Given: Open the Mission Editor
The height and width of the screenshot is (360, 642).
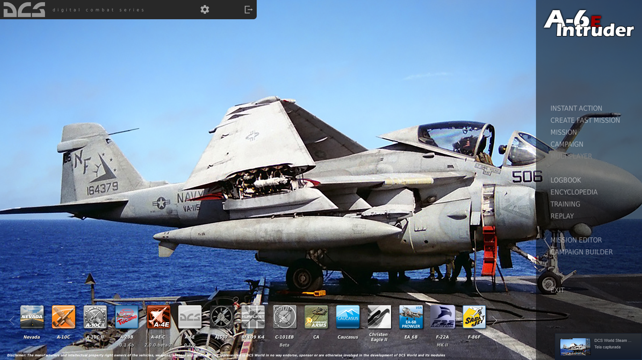Looking at the screenshot, I should [x=576, y=240].
